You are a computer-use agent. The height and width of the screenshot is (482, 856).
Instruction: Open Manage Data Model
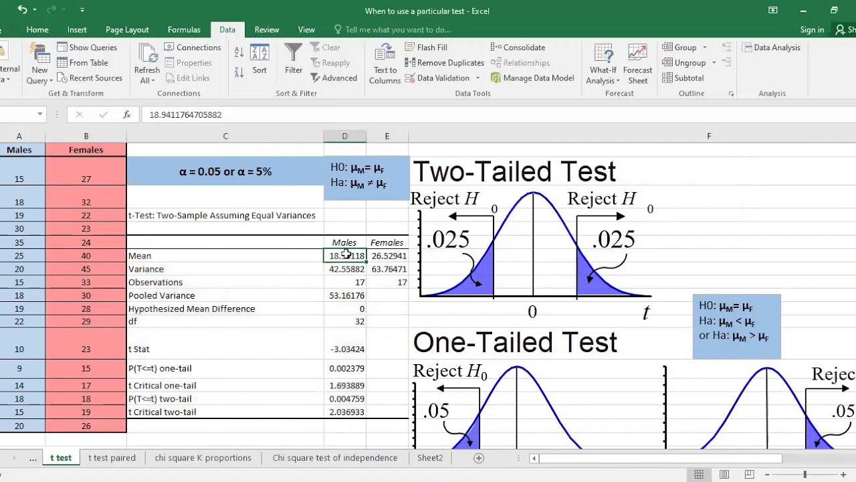pos(532,78)
